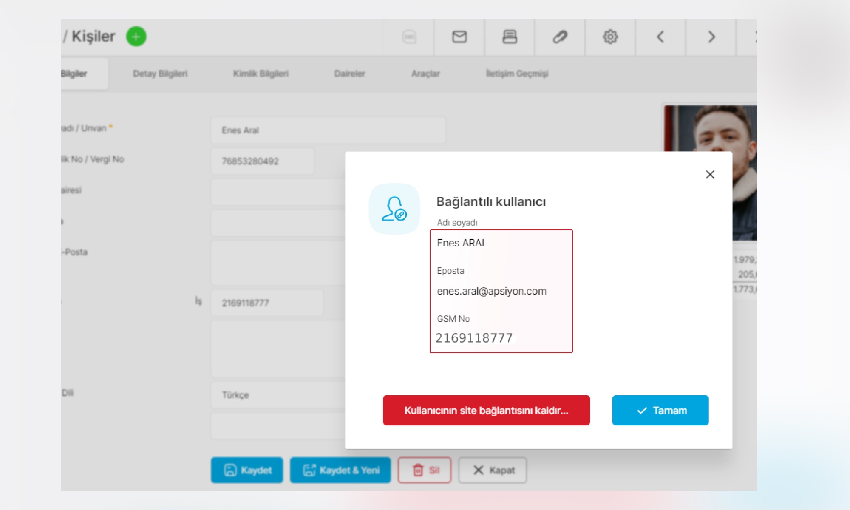Click the green add person plus icon
This screenshot has height=510, width=850.
click(x=136, y=37)
